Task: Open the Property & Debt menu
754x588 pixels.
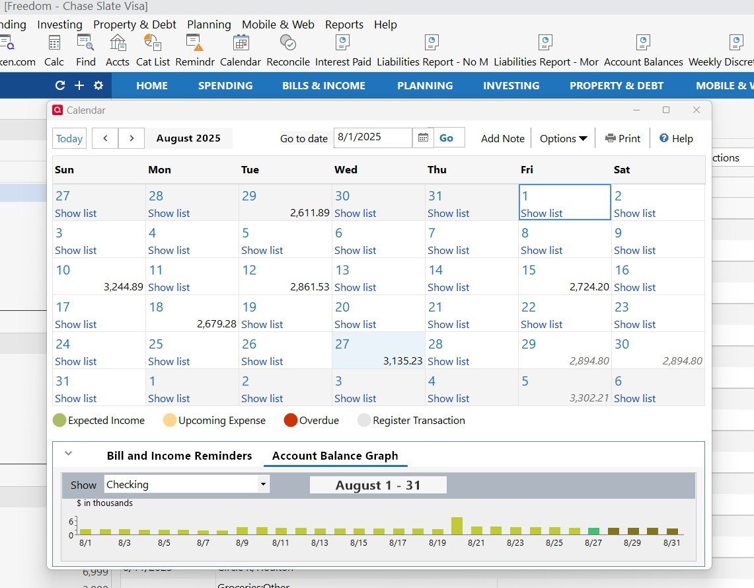Action: pos(135,24)
